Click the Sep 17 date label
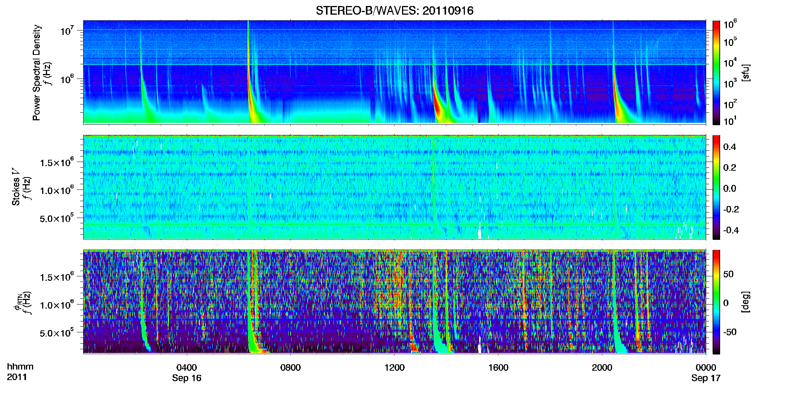 click(x=706, y=378)
